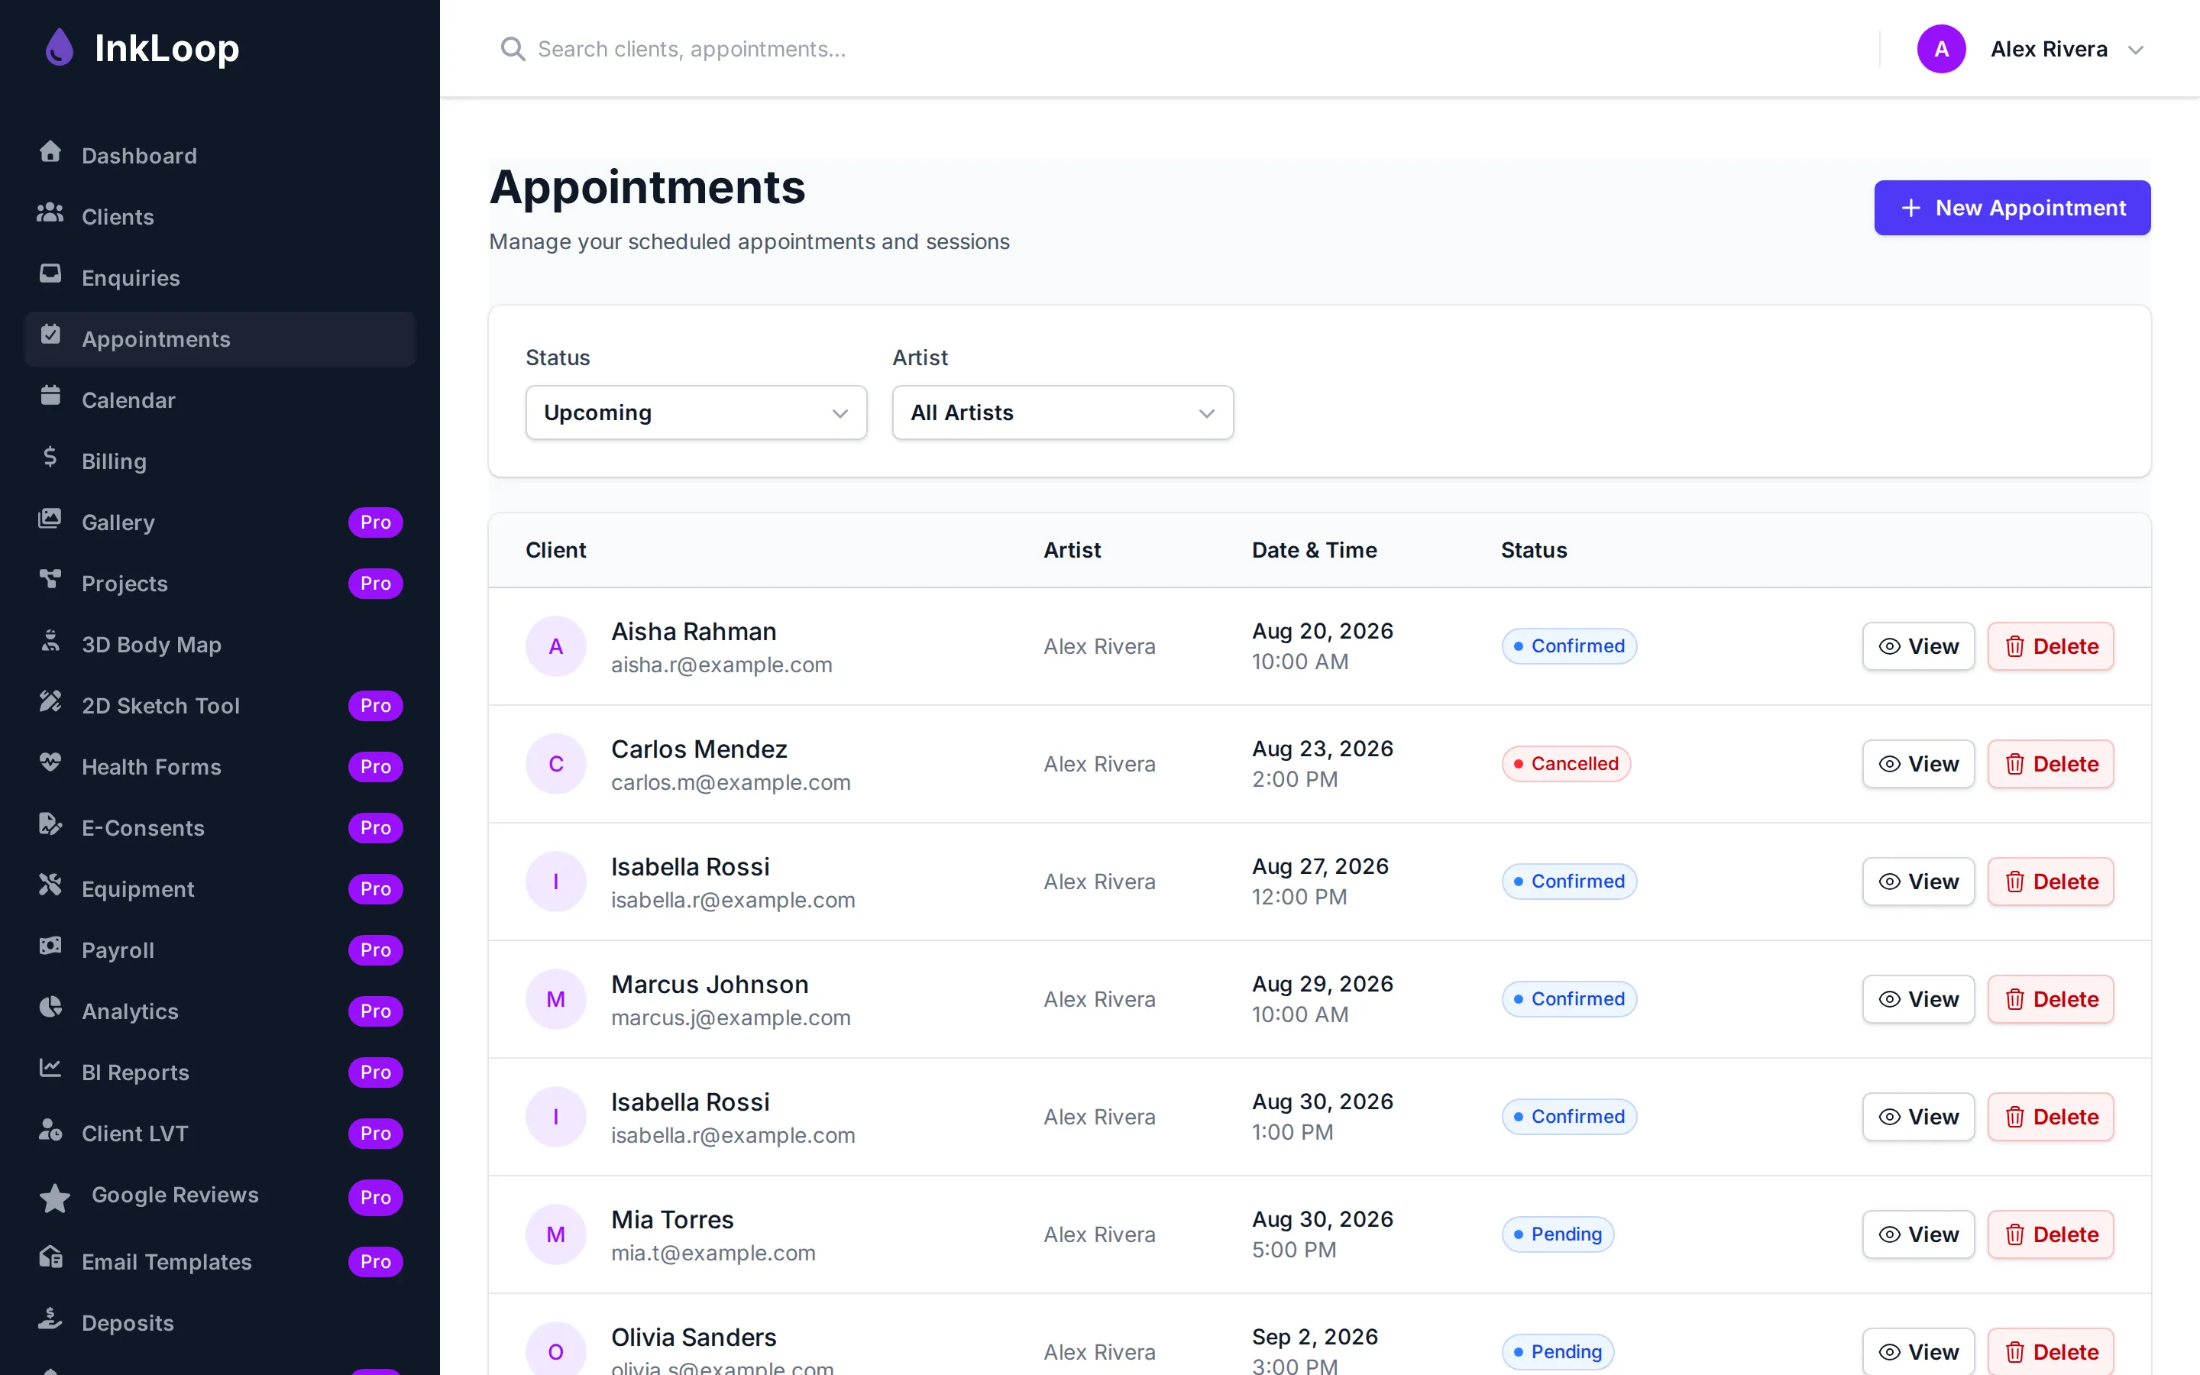Click the Analytics pie chart icon
This screenshot has width=2200, height=1375.
point(50,1007)
